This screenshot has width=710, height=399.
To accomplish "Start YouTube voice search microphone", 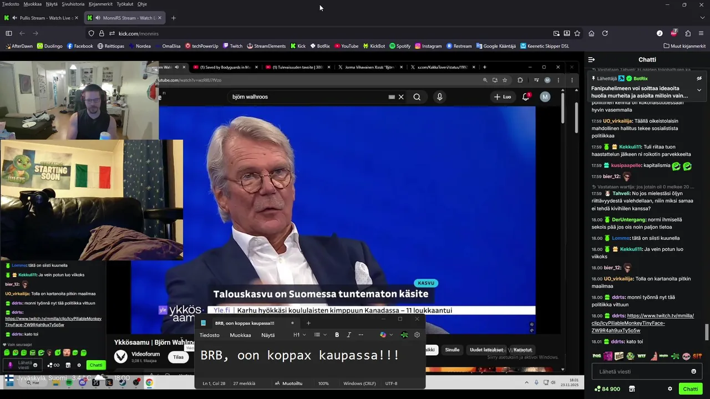I will point(439,97).
